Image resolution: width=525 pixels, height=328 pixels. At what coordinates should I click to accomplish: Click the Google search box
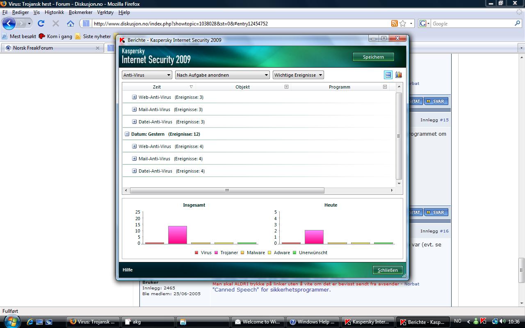(472, 23)
